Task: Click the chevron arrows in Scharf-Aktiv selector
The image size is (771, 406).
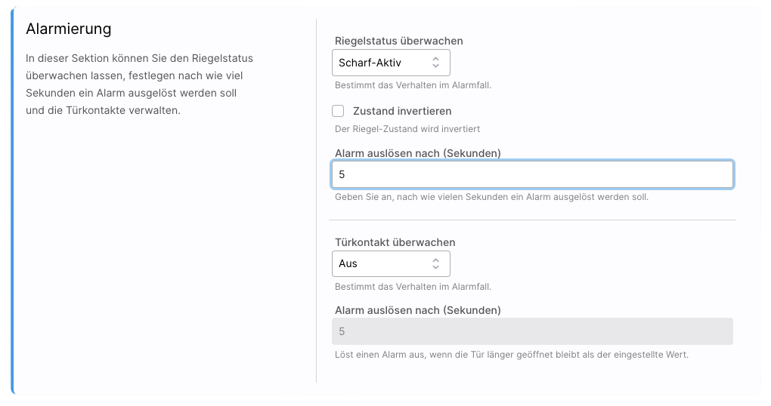Action: [436, 63]
